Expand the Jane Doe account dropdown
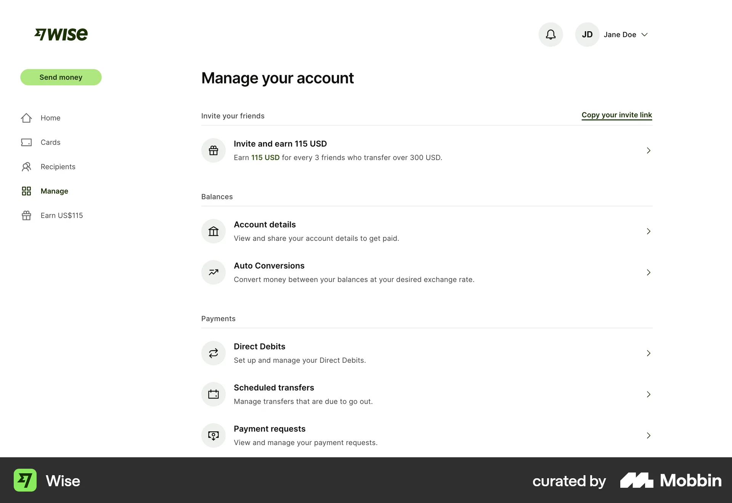Image resolution: width=732 pixels, height=503 pixels. (644, 34)
